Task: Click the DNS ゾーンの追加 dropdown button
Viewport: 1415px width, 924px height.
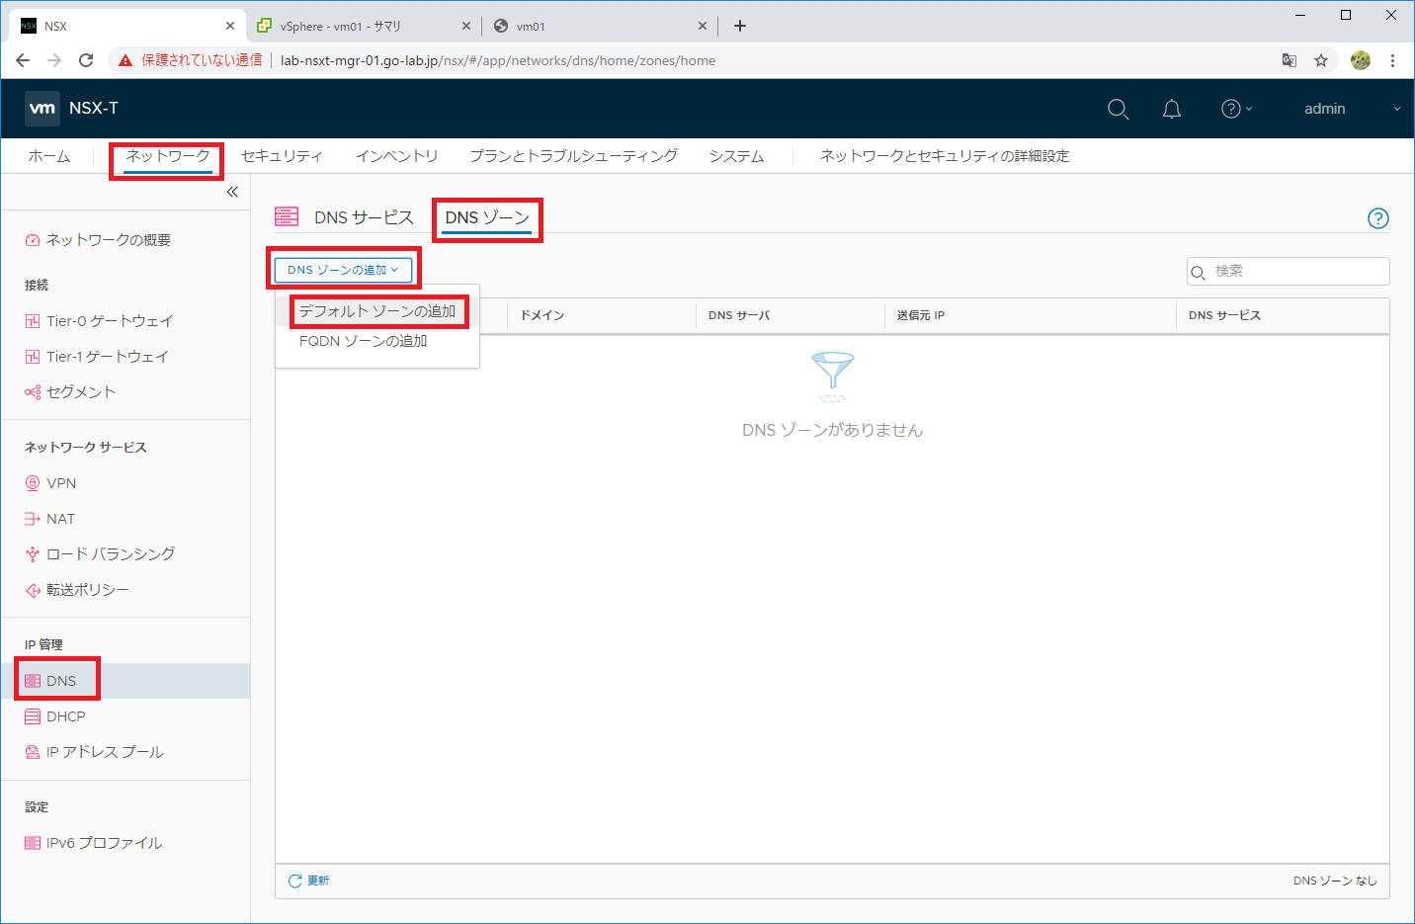Action: pos(343,270)
